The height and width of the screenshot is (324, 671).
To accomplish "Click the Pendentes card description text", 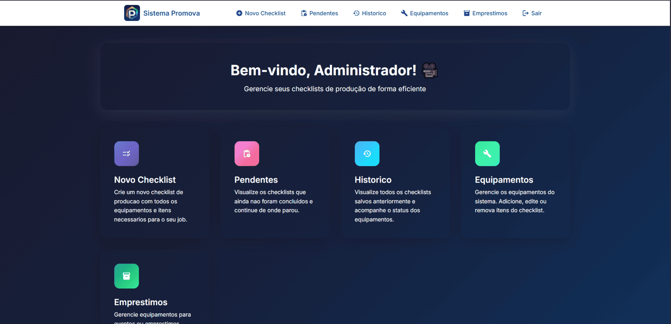I will click(x=273, y=201).
